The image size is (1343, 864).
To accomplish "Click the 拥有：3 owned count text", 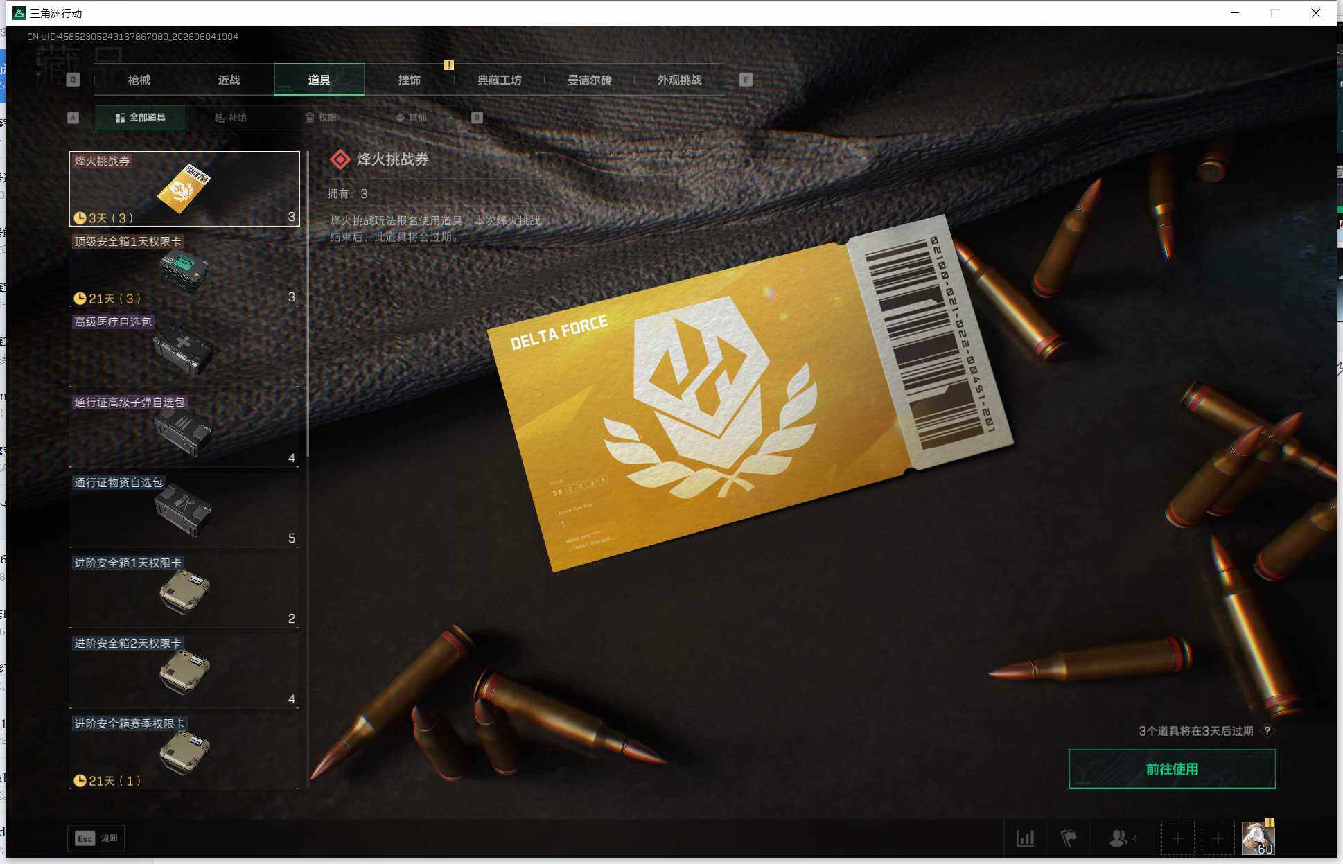I will (x=348, y=194).
